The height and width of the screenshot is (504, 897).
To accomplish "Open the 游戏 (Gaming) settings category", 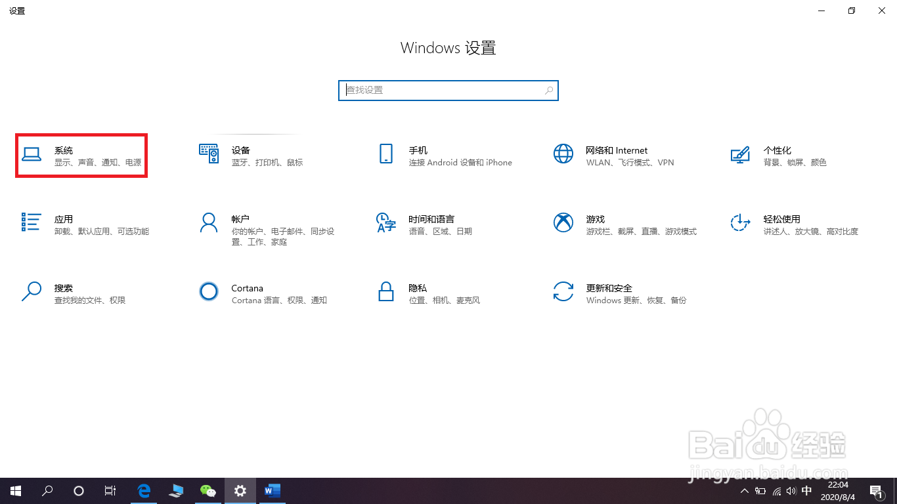I will pos(624,224).
